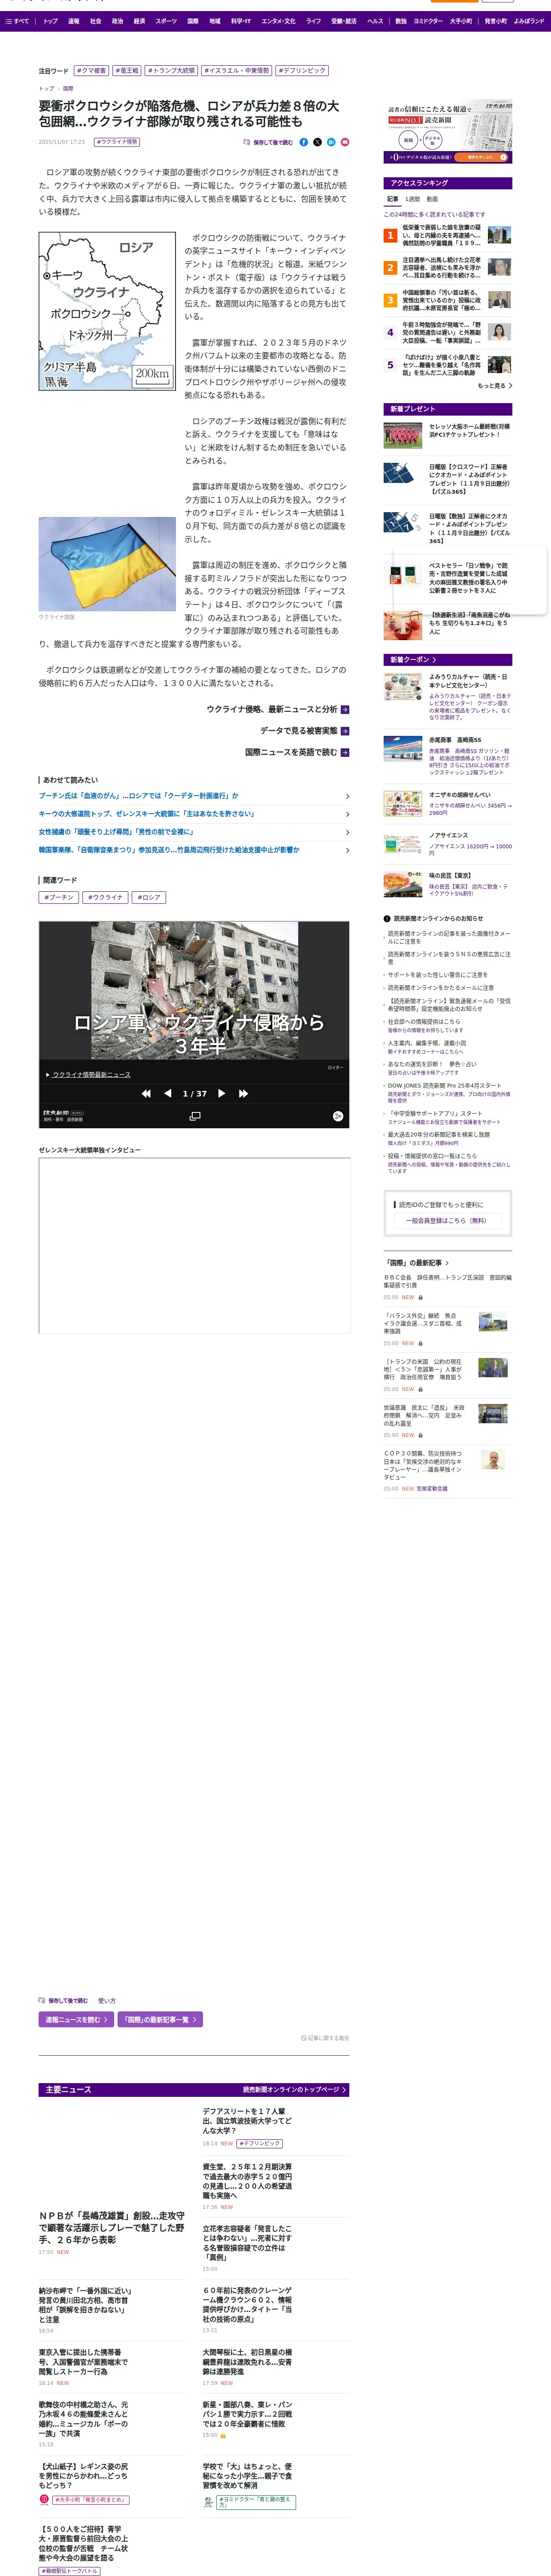Open ＢＢＣ会長 辞任表明 latest article

(x=447, y=1281)
